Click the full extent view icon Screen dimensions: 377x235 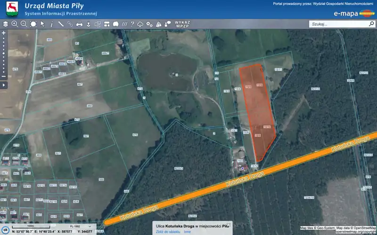coord(33,24)
